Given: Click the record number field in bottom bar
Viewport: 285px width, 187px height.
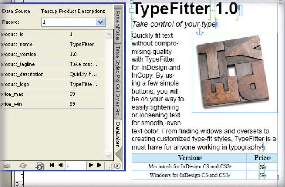Looking at the screenshot, I should click(76, 165).
